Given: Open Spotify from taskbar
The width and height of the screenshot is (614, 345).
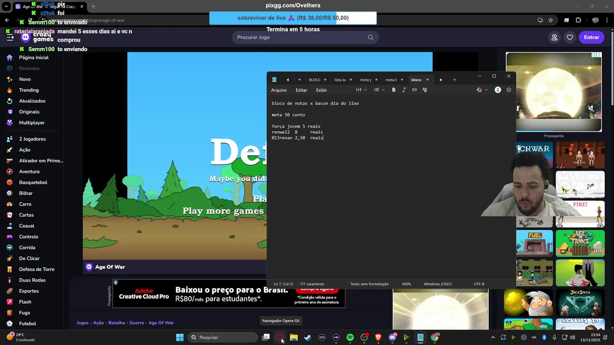Looking at the screenshot, I should pos(350,337).
